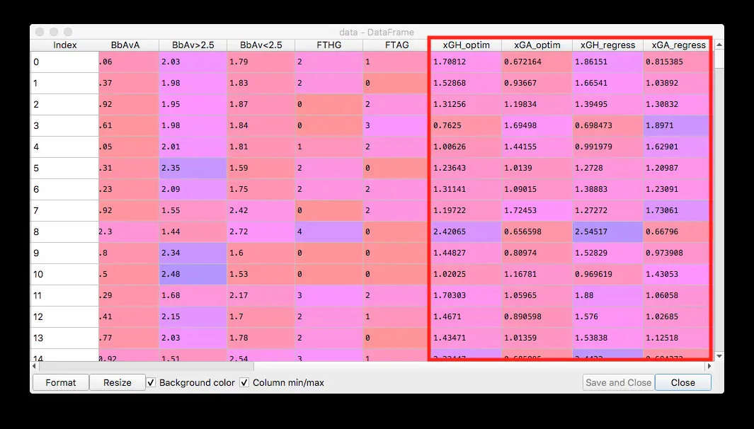Select the BbAv>2.5 column header
Viewport: 754px width, 429px height.
193,45
